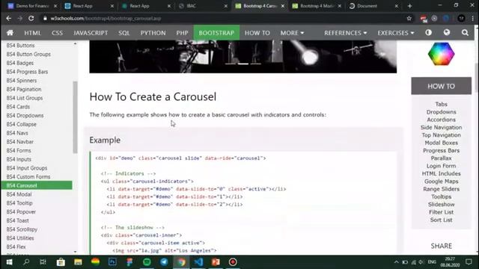The width and height of the screenshot is (479, 269).
Task: Click the sidebar menu scrollbar
Action: (x=75, y=117)
